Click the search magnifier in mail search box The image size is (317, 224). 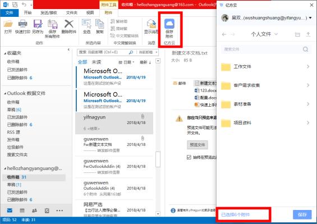coord(131,52)
